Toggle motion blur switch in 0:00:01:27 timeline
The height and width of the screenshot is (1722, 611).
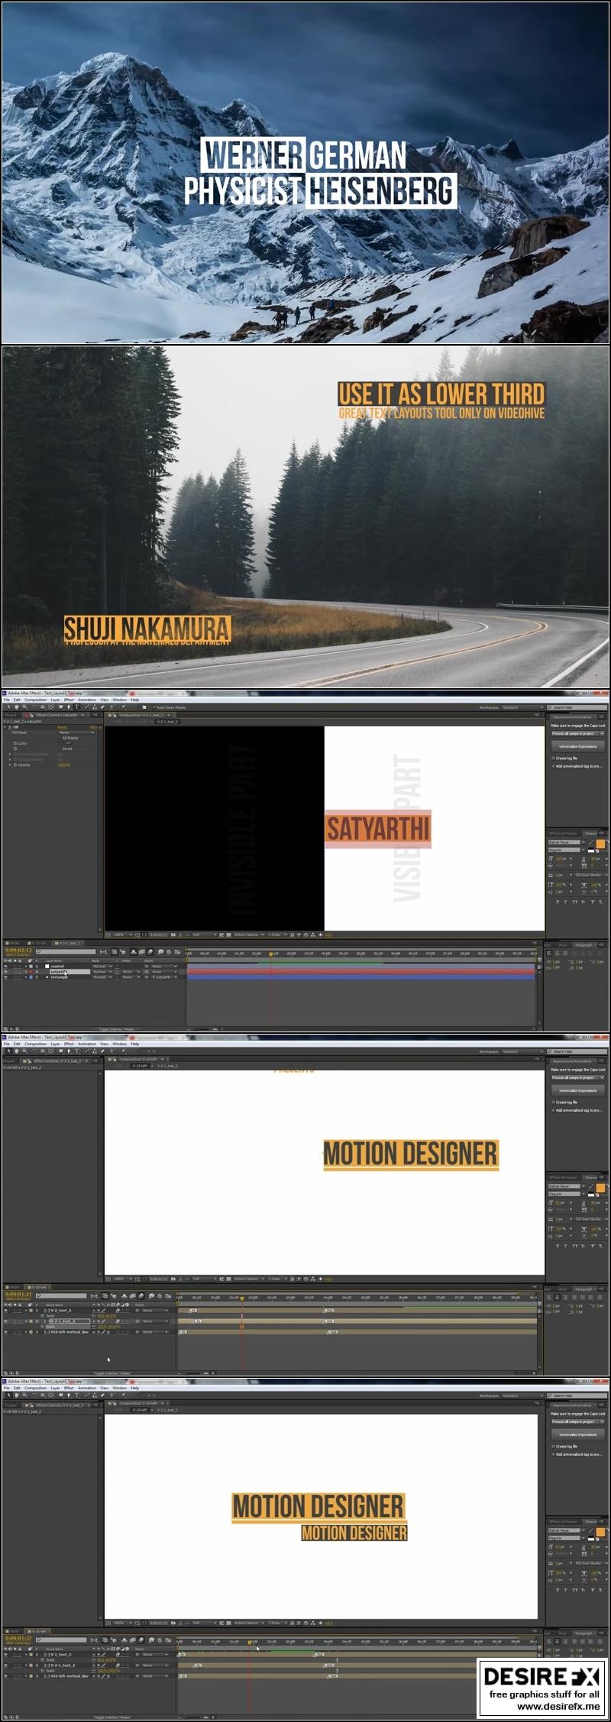coord(141,1640)
